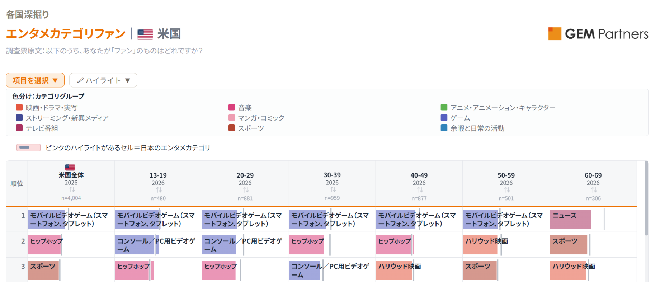Viewport: 660px width, 287px height.
Task: Click the テレビ番組 legend color swatch
Action: (19, 128)
